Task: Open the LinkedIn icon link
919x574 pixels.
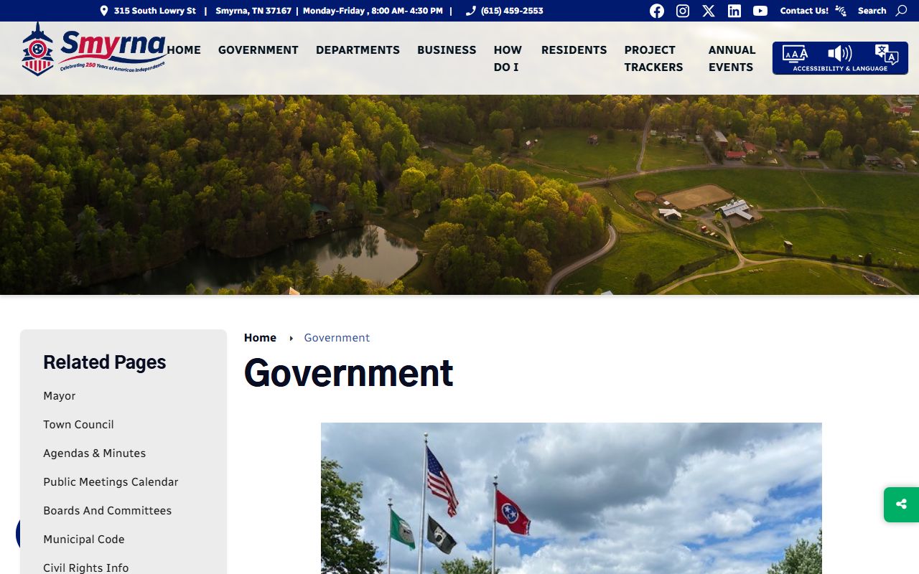Action: click(734, 11)
